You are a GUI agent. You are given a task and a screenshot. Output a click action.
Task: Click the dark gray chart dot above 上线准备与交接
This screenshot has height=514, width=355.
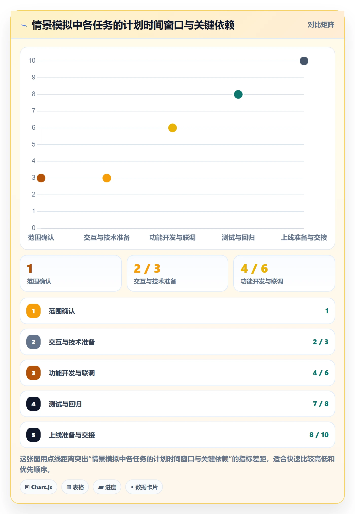[304, 61]
